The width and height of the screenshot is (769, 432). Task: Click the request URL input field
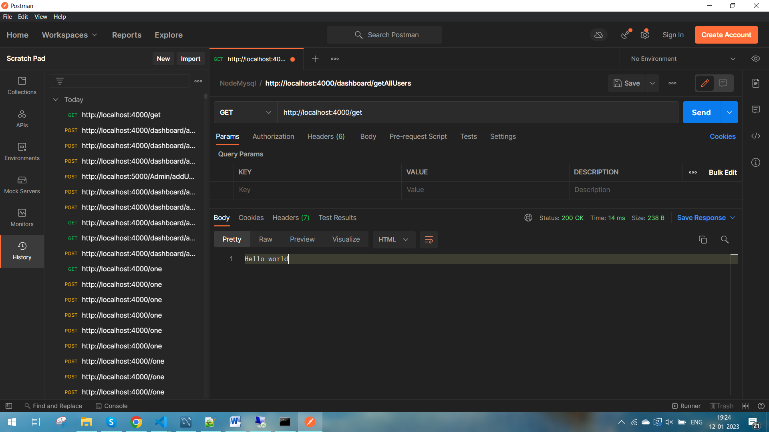(477, 112)
